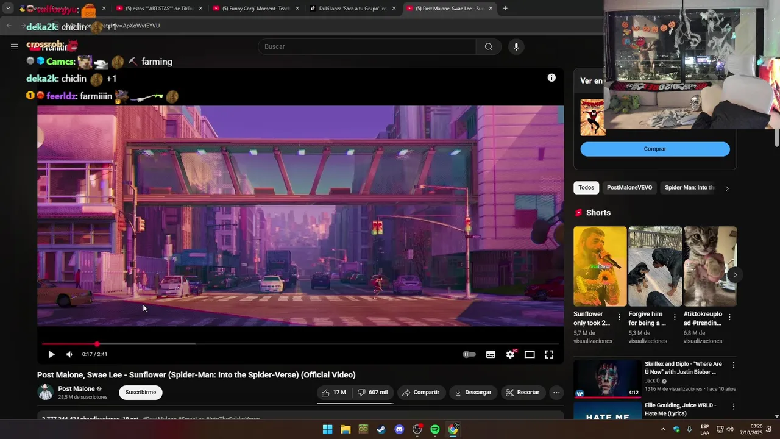The image size is (780, 439).
Task: Open options for Sunflower only took short
Action: [620, 317]
